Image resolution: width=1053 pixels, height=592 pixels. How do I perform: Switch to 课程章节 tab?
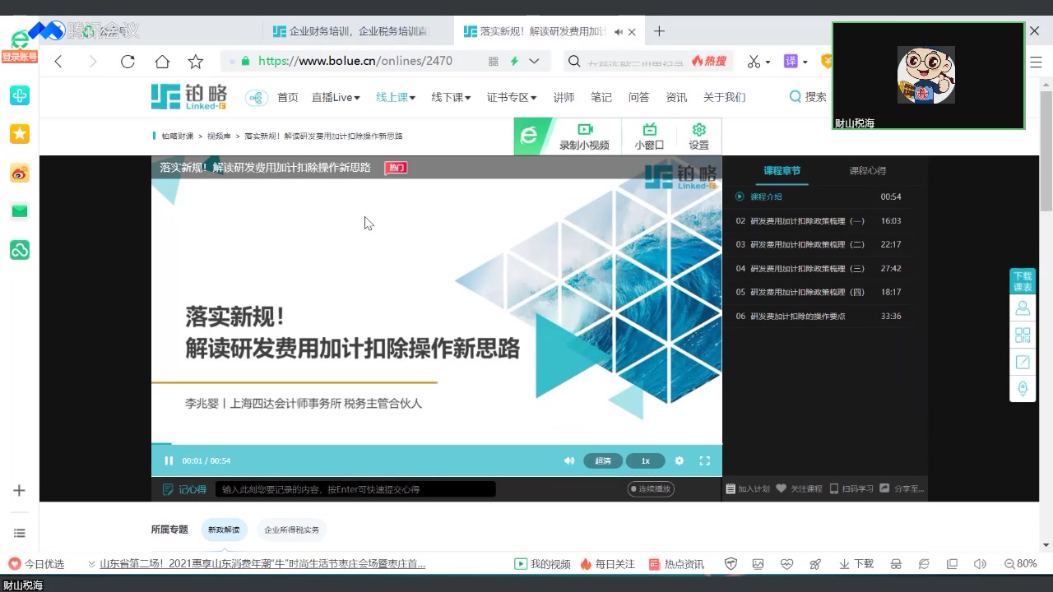(782, 171)
